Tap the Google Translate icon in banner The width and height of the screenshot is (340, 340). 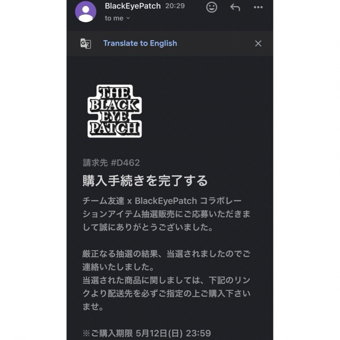(86, 43)
